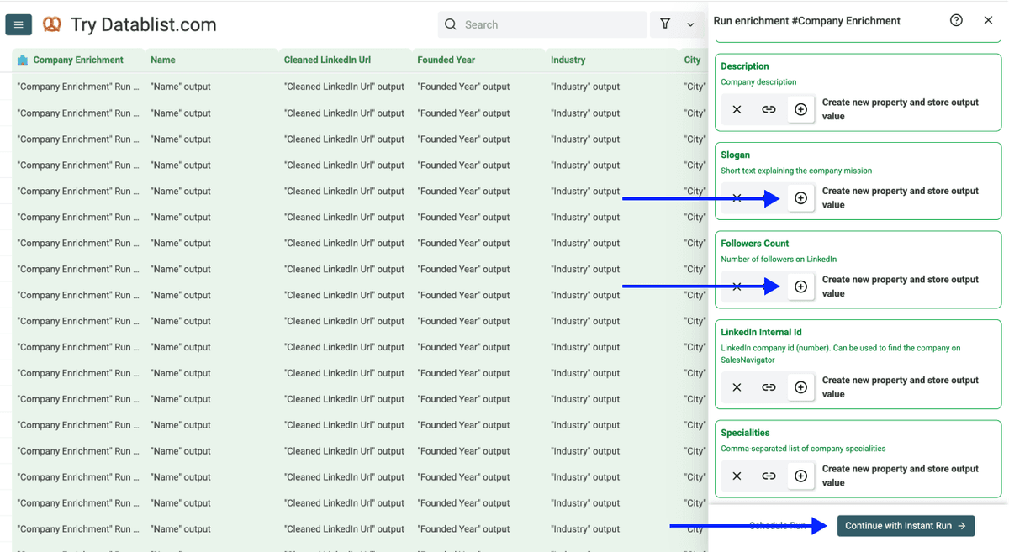The image size is (1009, 552).
Task: Select the City column header
Action: [694, 60]
